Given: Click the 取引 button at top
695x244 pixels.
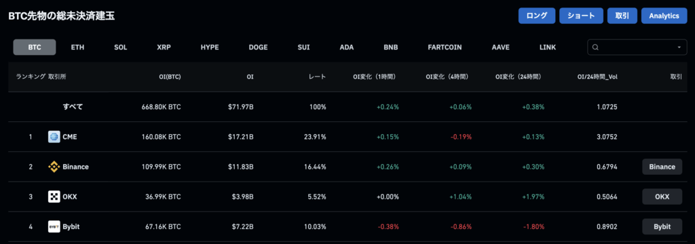Looking at the screenshot, I should tap(622, 16).
